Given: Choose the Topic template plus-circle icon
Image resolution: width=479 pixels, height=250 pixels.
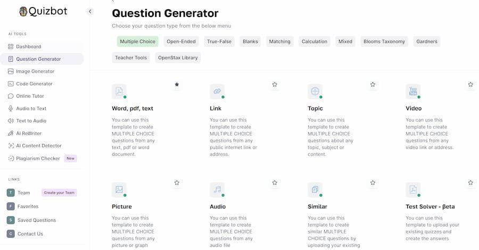Looking at the screenshot, I should (315, 91).
